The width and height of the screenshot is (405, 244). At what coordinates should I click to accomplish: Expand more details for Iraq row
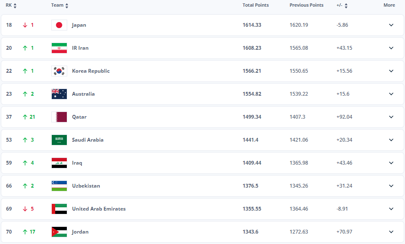tap(391, 163)
